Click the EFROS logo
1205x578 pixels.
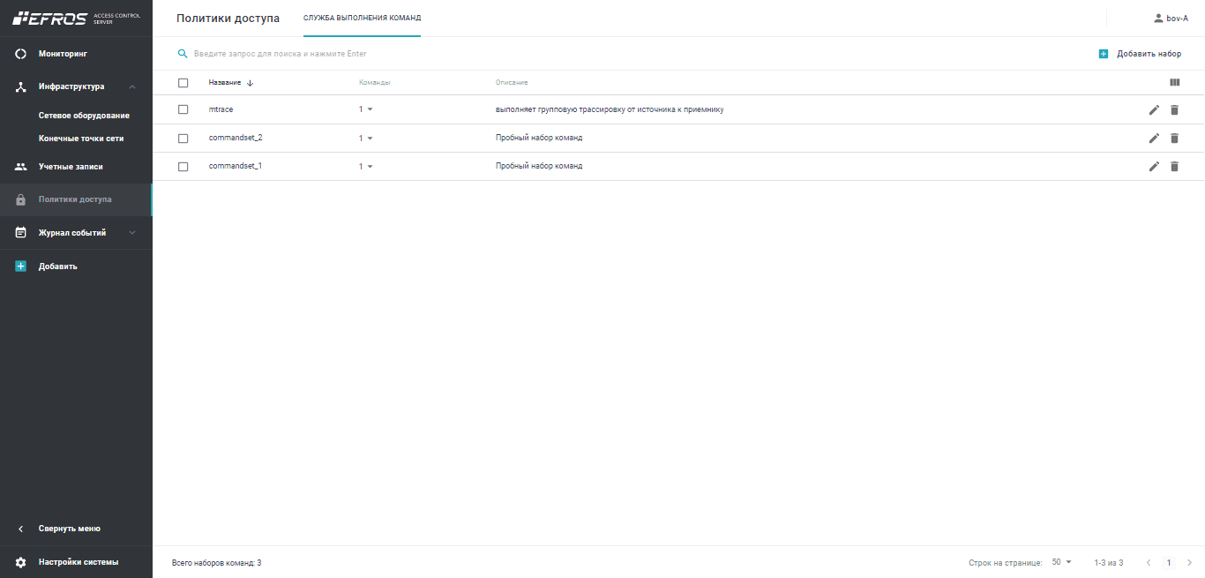(50, 18)
